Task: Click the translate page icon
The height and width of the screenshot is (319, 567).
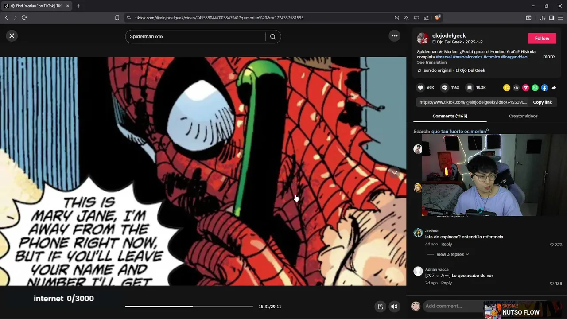Action: [406, 18]
